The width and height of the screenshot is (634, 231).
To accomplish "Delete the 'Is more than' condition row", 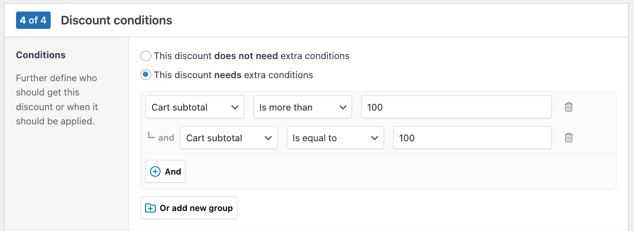I will click(x=569, y=107).
